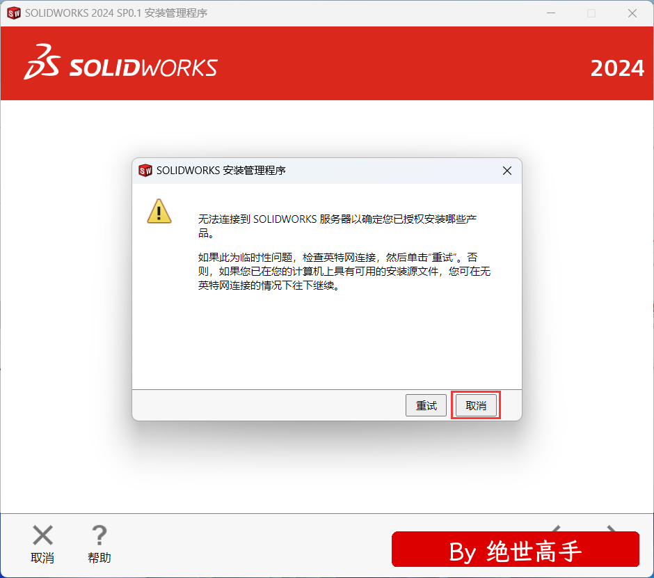
Task: Click the SOLIDWORKS wordmark in header
Action: pyautogui.click(x=143, y=68)
